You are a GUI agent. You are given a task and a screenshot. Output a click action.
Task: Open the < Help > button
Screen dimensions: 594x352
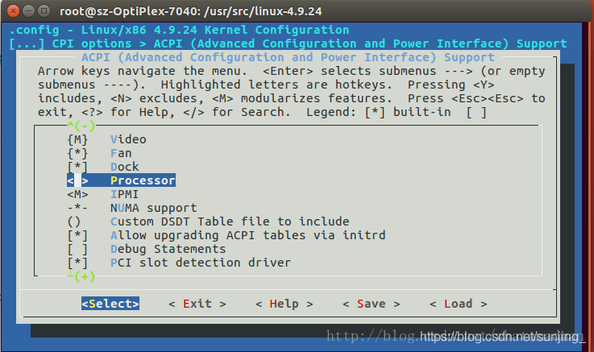coord(285,304)
